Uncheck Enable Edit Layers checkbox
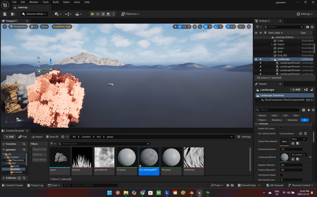 tap(282, 129)
